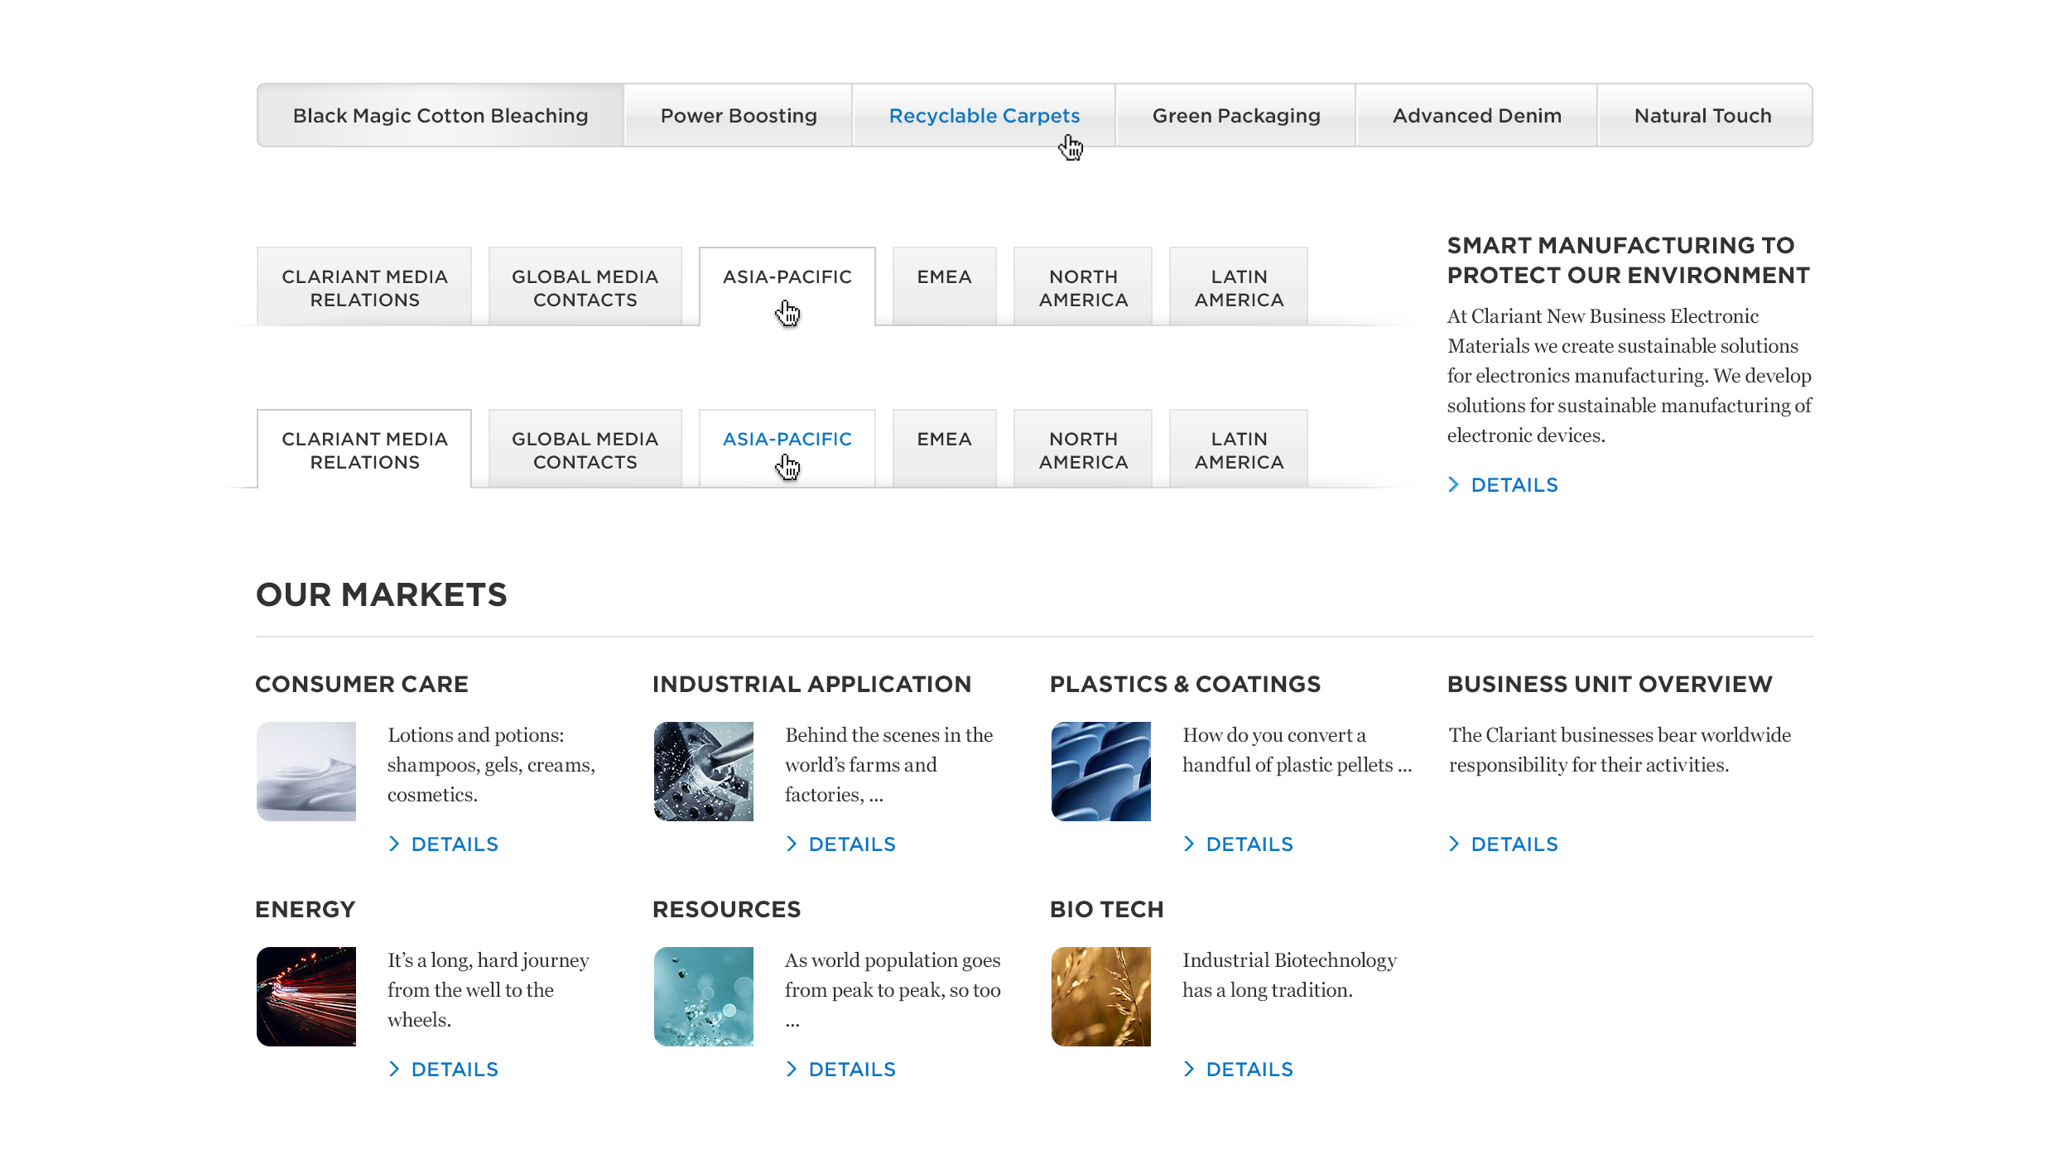Click the 'Industrial Biotechnology has a long tradition' text
The image size is (2070, 1159).
[x=1289, y=975]
